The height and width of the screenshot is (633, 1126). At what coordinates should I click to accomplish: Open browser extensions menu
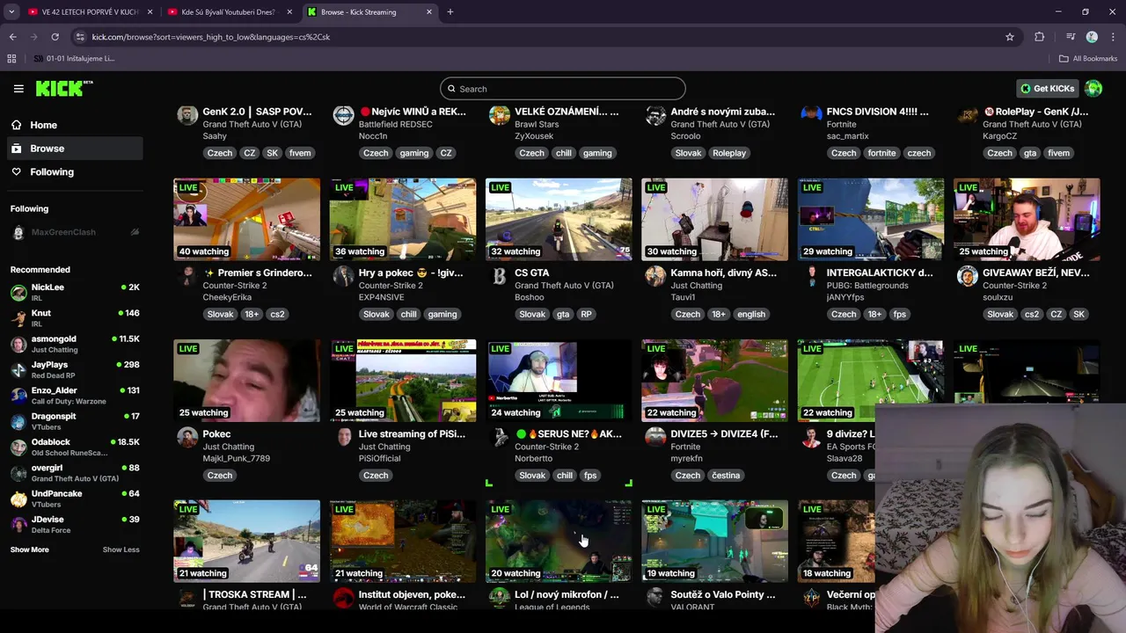click(x=1040, y=37)
